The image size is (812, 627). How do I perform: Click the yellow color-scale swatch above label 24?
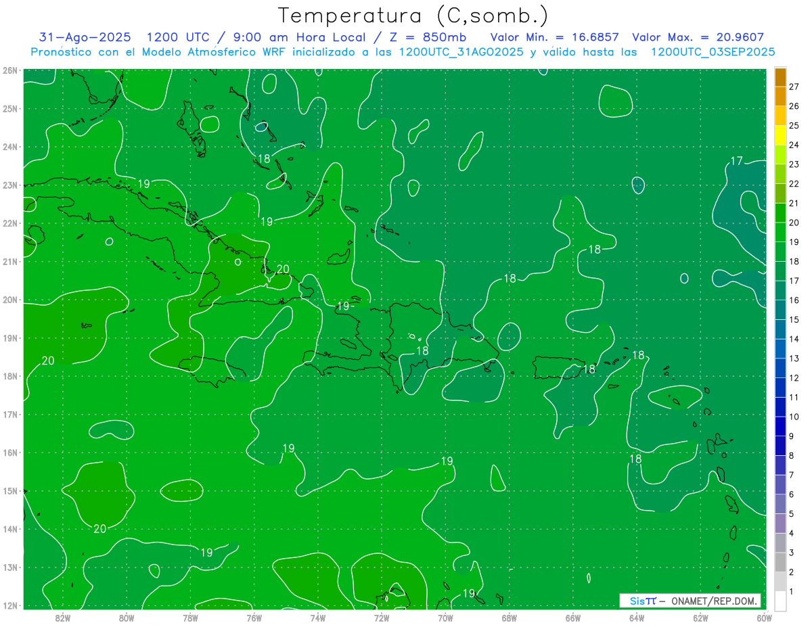click(x=780, y=135)
